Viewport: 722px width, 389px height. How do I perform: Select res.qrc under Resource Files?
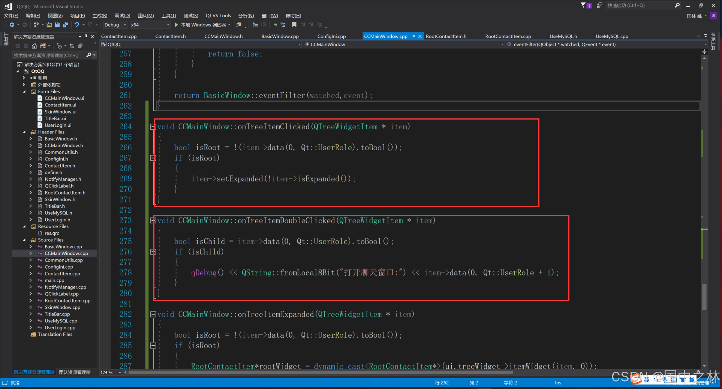[x=52, y=233]
